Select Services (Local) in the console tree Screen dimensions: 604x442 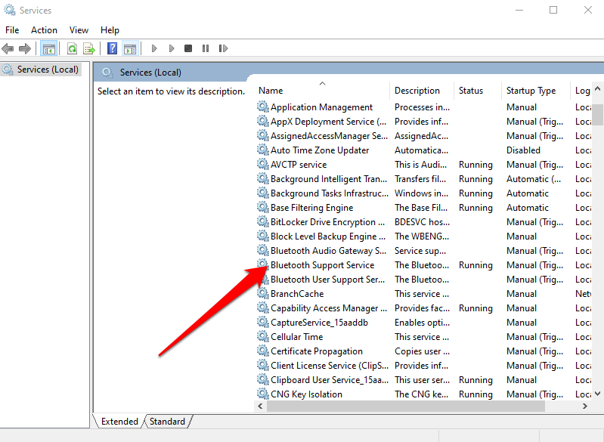click(x=47, y=70)
